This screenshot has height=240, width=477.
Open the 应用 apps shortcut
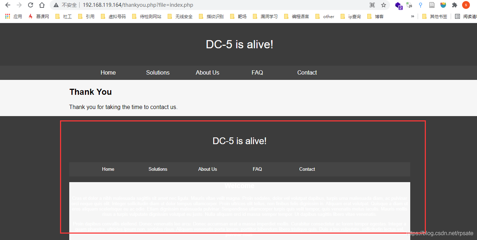coord(13,16)
